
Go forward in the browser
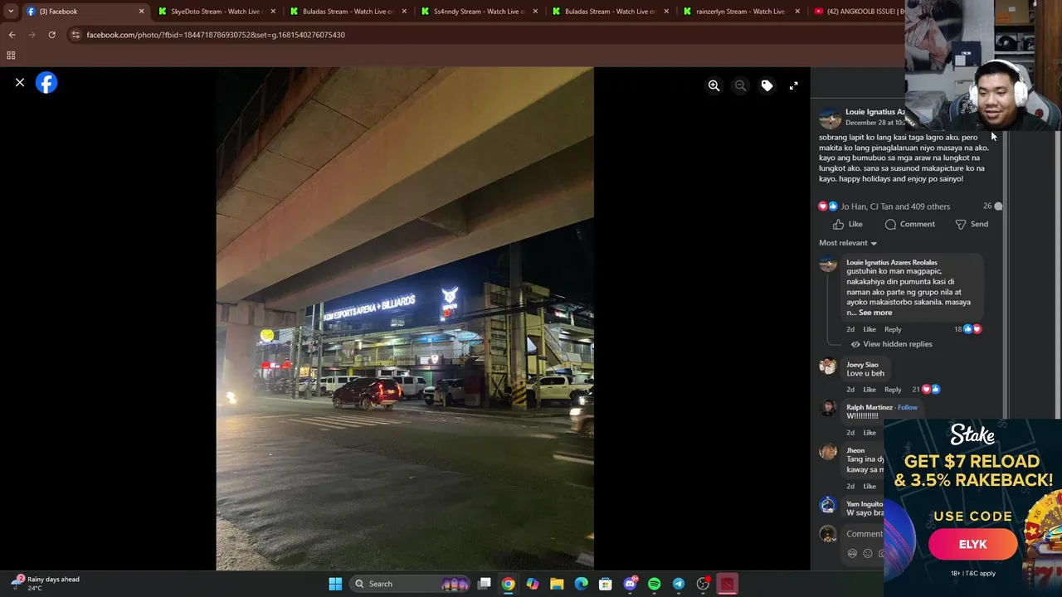point(32,35)
